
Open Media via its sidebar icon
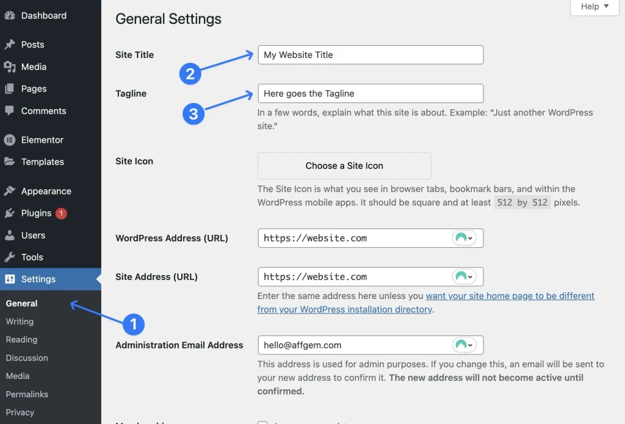10,66
